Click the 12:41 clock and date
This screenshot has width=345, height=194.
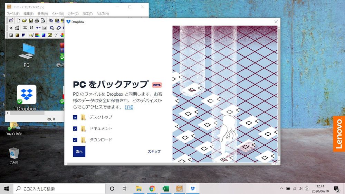point(320,189)
